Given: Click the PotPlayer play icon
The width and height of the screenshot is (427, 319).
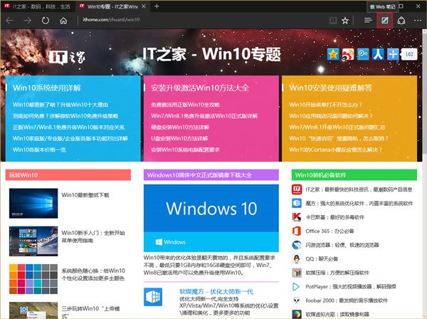Looking at the screenshot, I should pos(297,286).
